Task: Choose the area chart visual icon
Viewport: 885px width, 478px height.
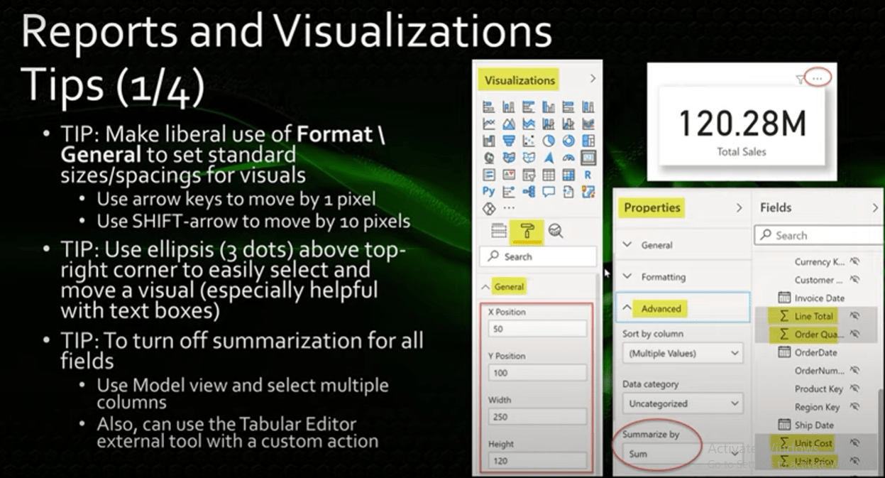Action: [509, 124]
